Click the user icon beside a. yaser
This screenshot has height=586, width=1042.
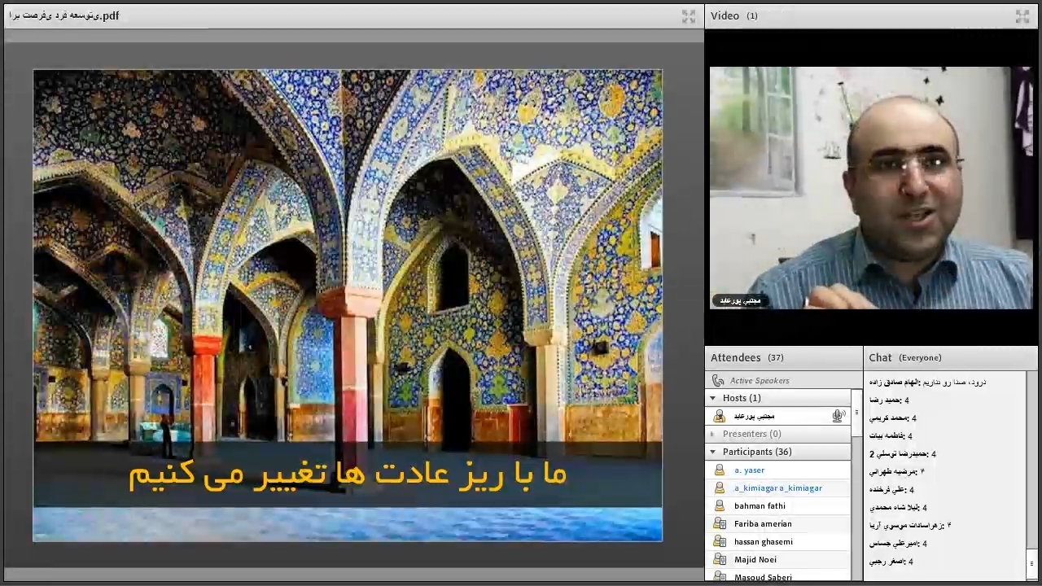pyautogui.click(x=719, y=470)
